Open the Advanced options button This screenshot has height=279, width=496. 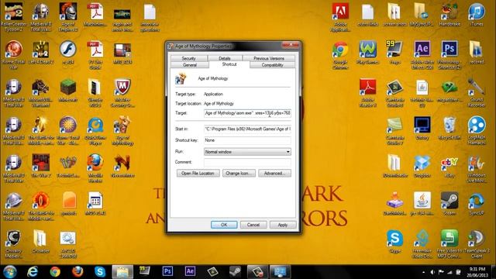[274, 174]
